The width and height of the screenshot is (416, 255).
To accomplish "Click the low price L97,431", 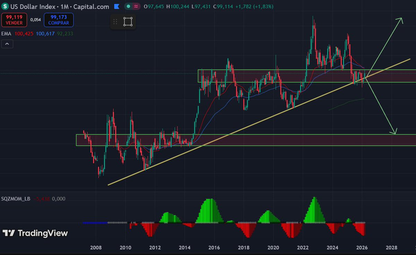I will pyautogui.click(x=201, y=6).
